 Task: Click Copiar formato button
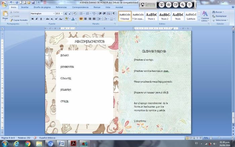coord(19,20)
